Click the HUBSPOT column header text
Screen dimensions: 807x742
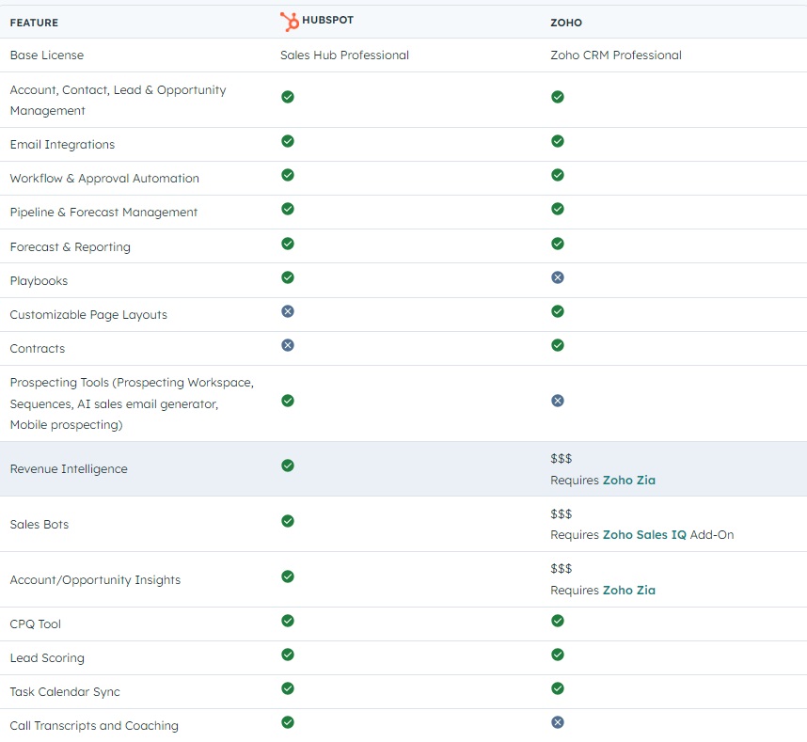point(328,20)
